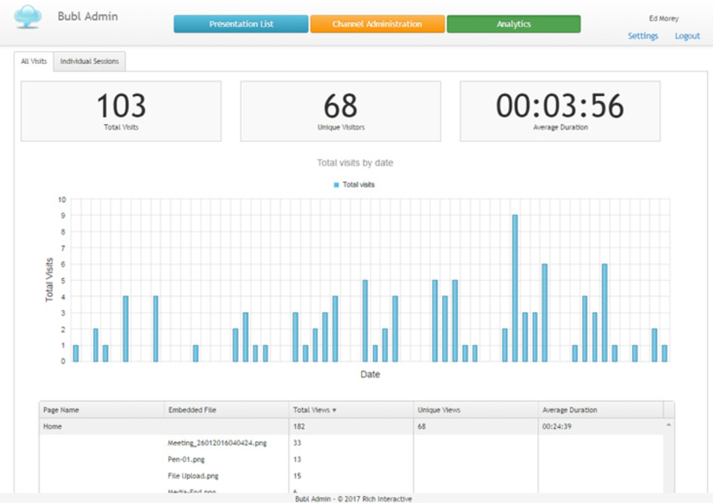Sort by Embedded File column header

[x=227, y=410]
